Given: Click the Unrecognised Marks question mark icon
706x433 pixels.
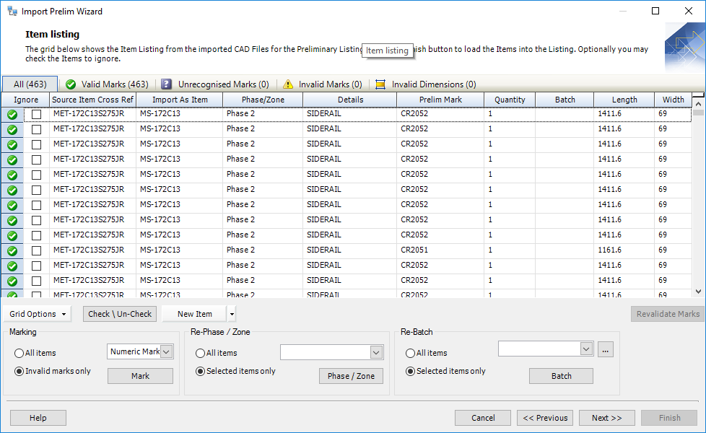Looking at the screenshot, I should [167, 84].
